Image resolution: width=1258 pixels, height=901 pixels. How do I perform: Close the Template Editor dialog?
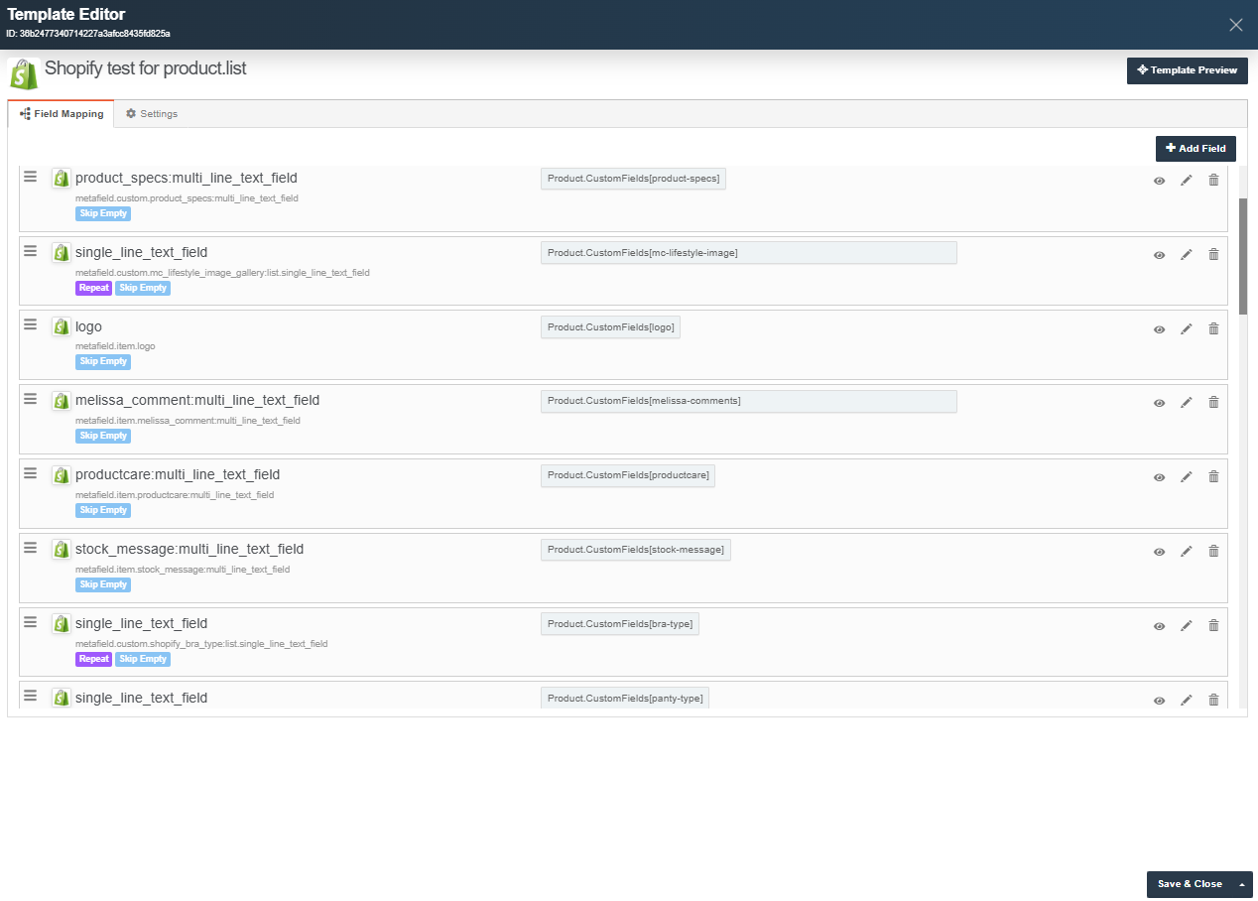pyautogui.click(x=1236, y=25)
